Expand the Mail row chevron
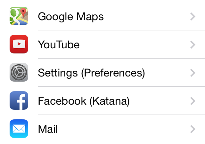This screenshot has height=144, width=205. tap(193, 129)
